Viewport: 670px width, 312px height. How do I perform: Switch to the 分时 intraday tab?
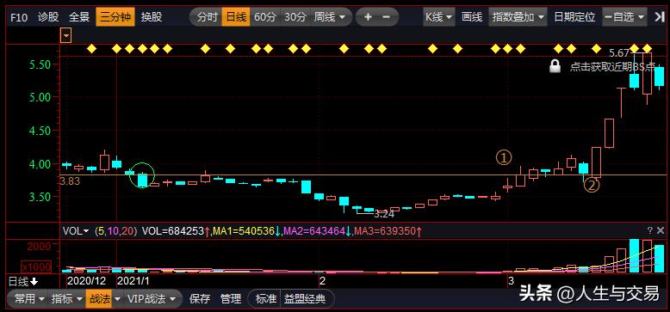click(208, 17)
